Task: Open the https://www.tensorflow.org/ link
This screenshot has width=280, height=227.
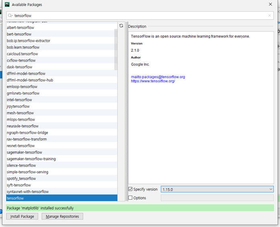Action: [x=153, y=81]
